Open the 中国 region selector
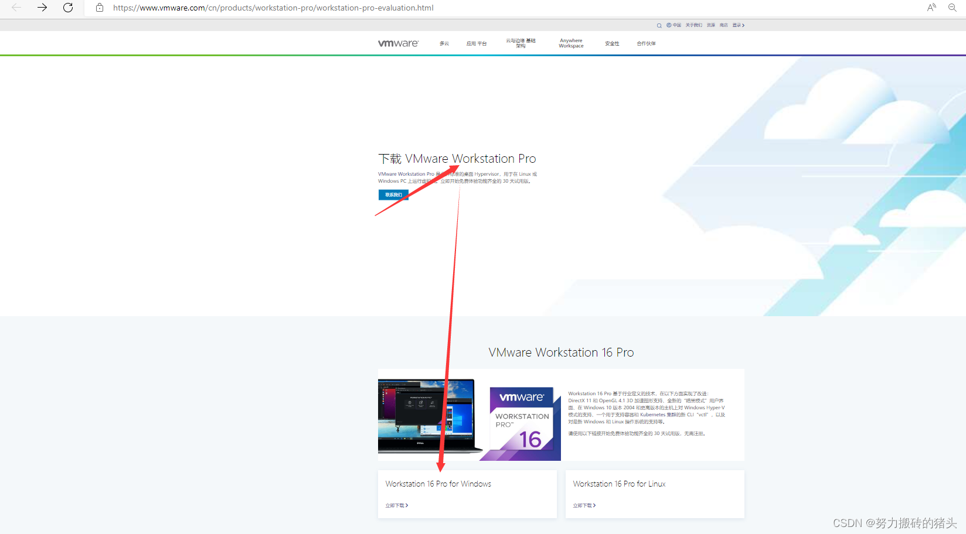Viewport: 966px width, 534px height. click(674, 25)
